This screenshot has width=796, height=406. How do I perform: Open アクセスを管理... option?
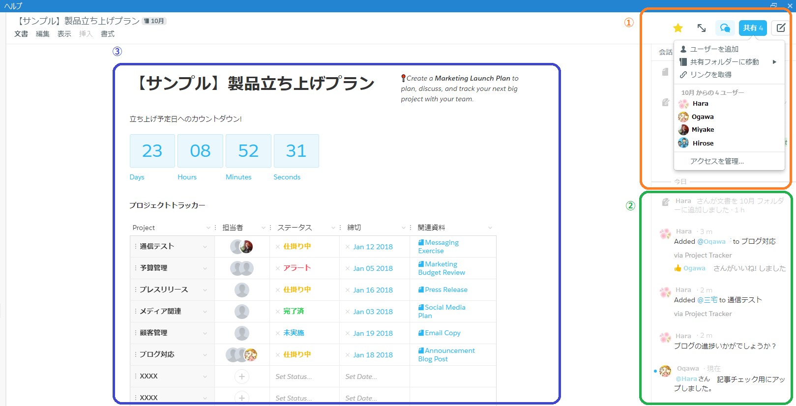[717, 161]
